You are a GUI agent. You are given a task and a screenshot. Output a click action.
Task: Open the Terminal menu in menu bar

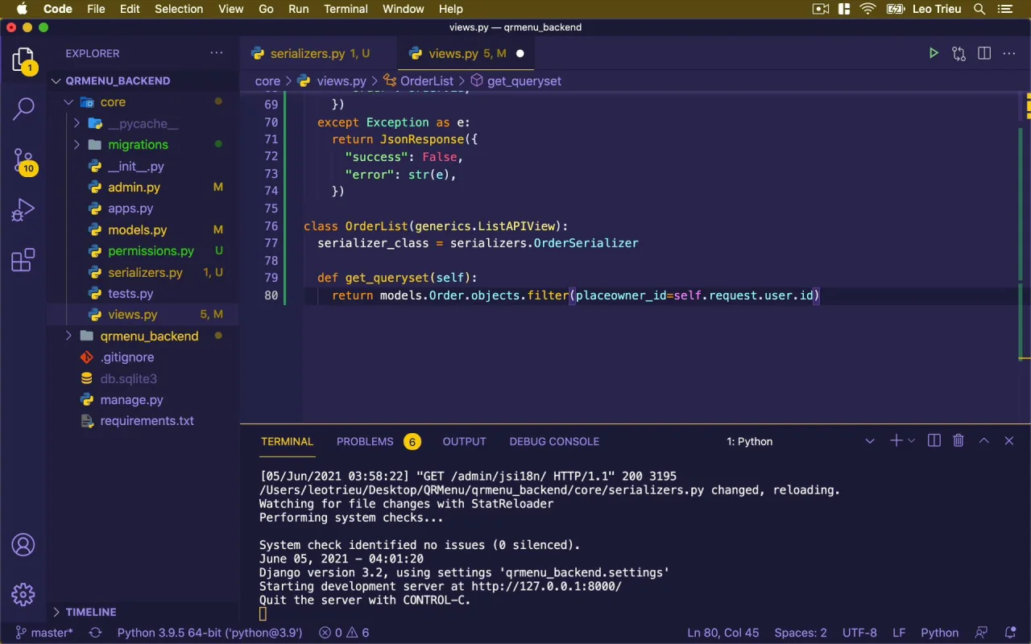(x=346, y=9)
